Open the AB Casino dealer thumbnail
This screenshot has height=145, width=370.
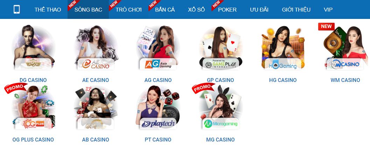pos(96,107)
